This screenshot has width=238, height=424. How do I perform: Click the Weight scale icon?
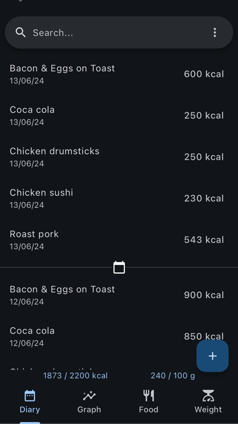(x=208, y=395)
